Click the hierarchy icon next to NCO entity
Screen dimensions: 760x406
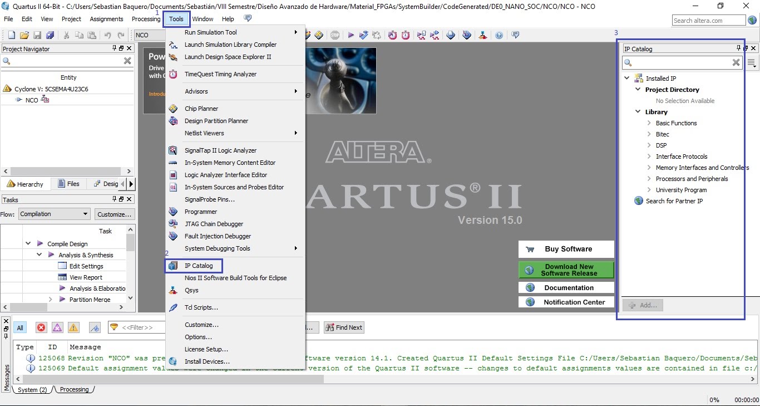pos(45,100)
